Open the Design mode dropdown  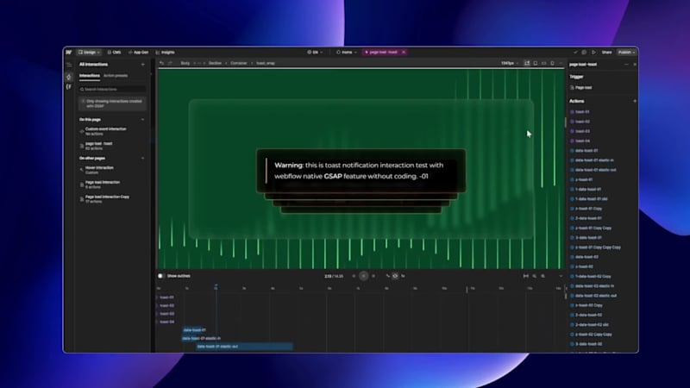coord(89,53)
